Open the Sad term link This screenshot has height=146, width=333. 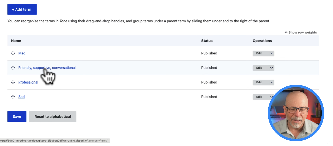pos(21,97)
